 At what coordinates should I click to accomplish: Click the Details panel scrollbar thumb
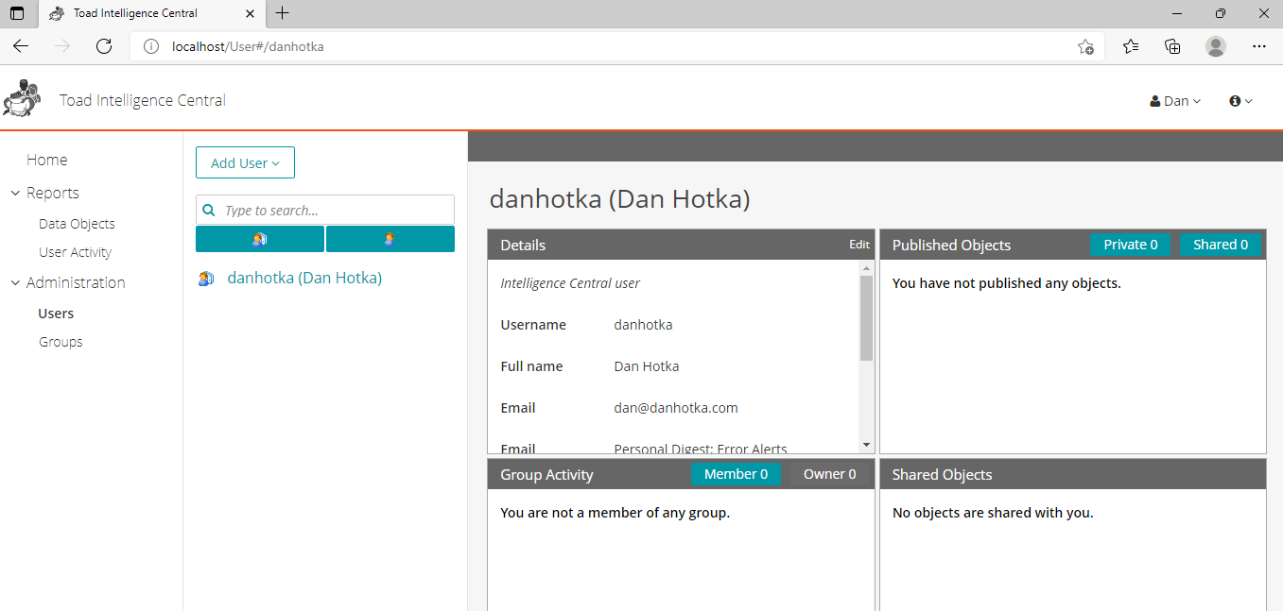coord(866,318)
